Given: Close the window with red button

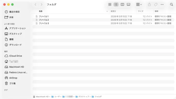Looking at the screenshot, I should click(x=4, y=4).
